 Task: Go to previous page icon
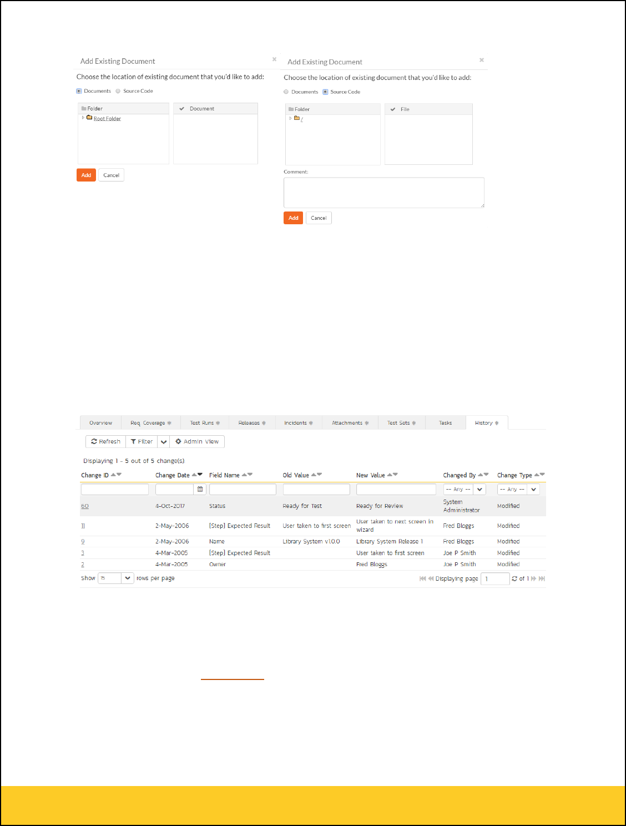pyautogui.click(x=431, y=578)
